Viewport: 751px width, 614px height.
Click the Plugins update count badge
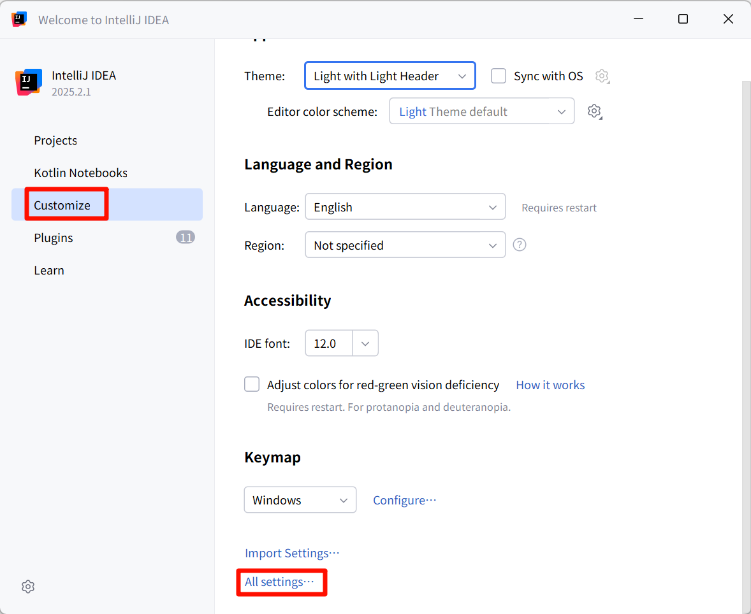tap(185, 238)
